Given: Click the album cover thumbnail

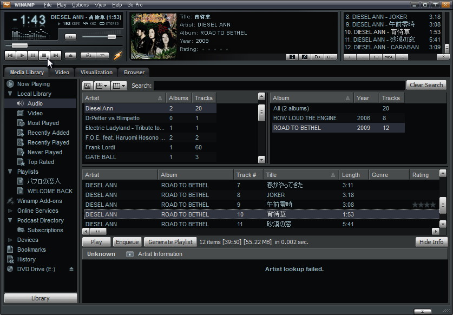Looking at the screenshot, I should (x=153, y=36).
